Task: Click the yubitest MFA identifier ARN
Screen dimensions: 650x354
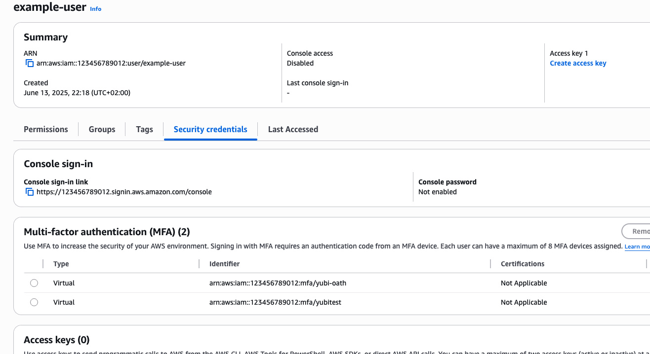Action: pos(275,302)
